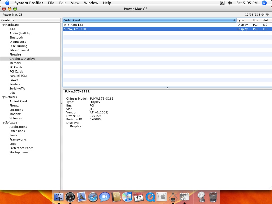Launch iTunes from the Dock

[127, 197]
